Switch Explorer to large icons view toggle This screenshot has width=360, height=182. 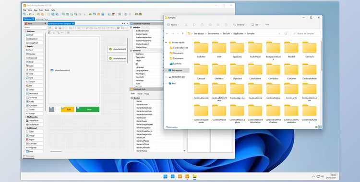pos(320,127)
